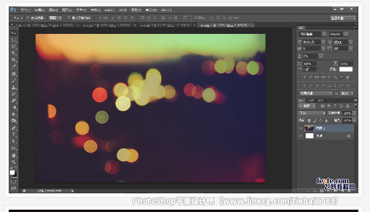This screenshot has height=212, width=370.
Task: Select the Dodge tool
Action: tap(13, 121)
